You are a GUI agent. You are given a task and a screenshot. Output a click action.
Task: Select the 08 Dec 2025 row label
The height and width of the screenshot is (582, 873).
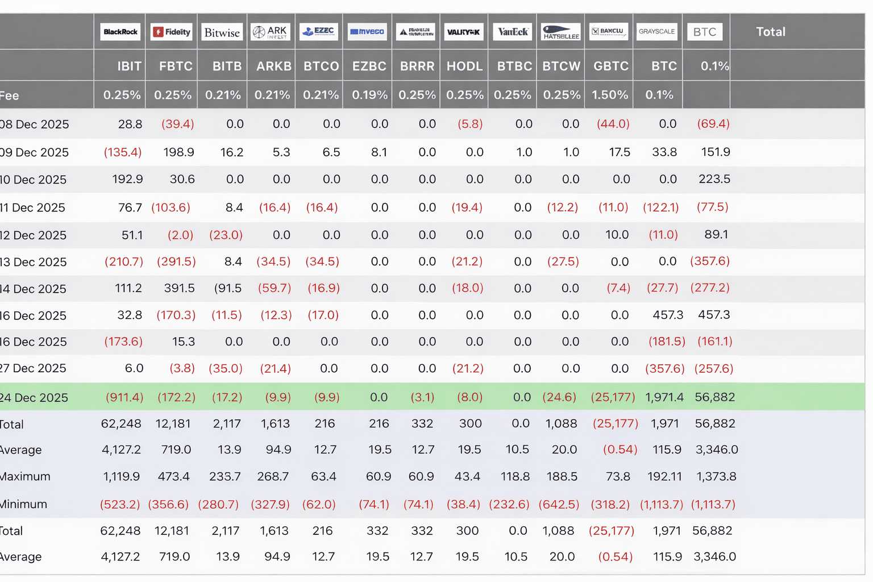click(x=35, y=124)
